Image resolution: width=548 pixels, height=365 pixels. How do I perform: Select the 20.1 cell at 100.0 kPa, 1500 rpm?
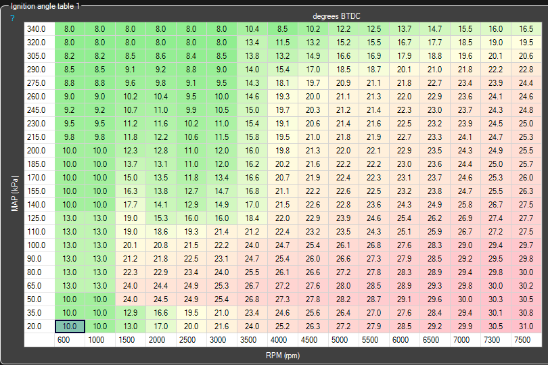[131, 245]
